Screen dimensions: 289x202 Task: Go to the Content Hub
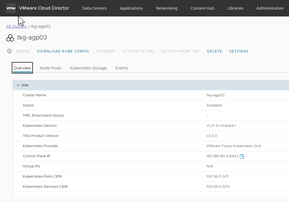(x=202, y=8)
